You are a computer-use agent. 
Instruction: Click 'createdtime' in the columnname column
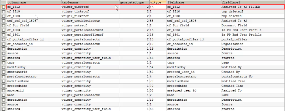click(x=34, y=86)
